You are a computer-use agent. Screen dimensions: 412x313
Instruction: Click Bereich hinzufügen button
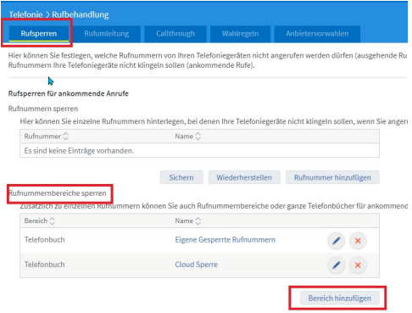pyautogui.click(x=339, y=299)
